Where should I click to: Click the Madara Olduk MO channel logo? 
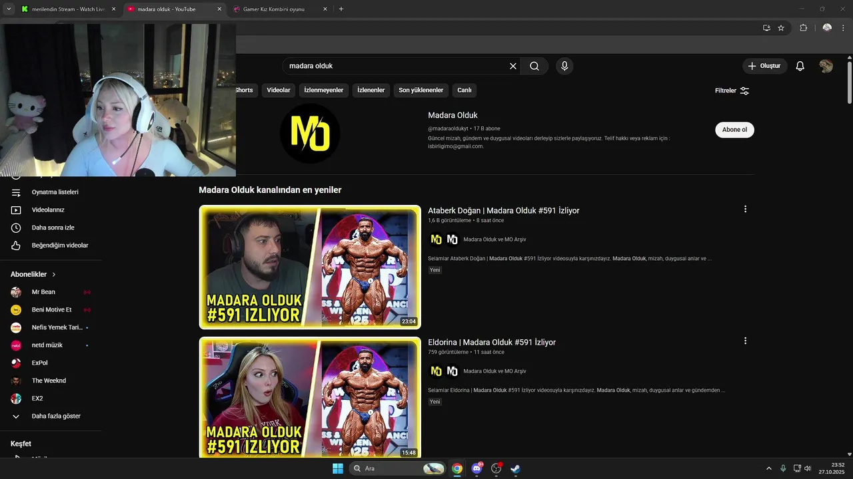310,134
